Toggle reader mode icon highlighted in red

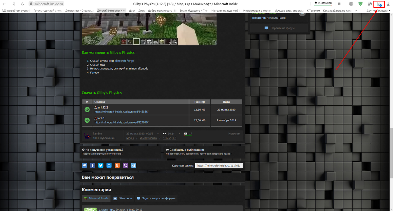click(378, 4)
